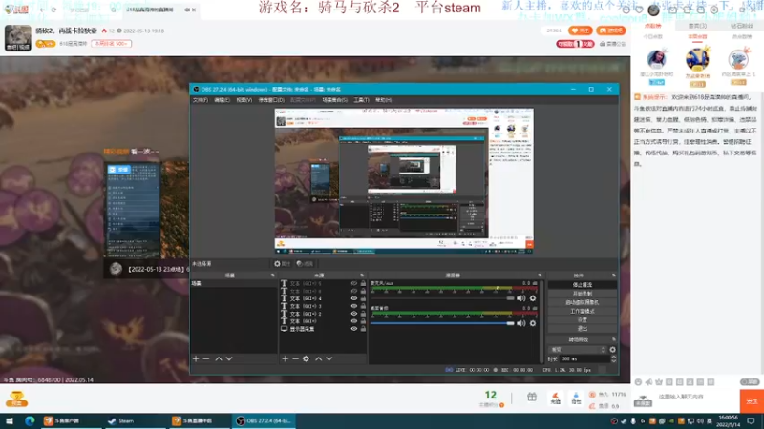Open the 编辑(E) menu in OBS
Image resolution: width=764 pixels, height=429 pixels.
pos(222,100)
